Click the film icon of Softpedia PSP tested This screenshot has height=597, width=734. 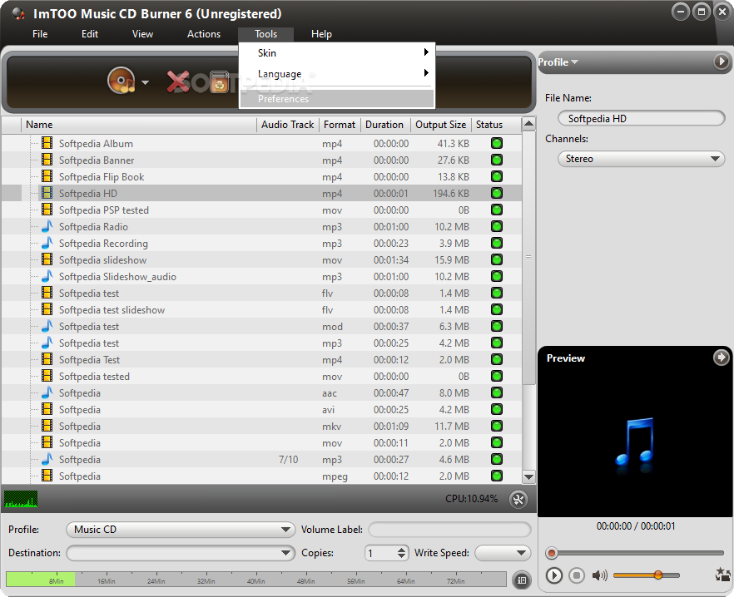click(47, 210)
